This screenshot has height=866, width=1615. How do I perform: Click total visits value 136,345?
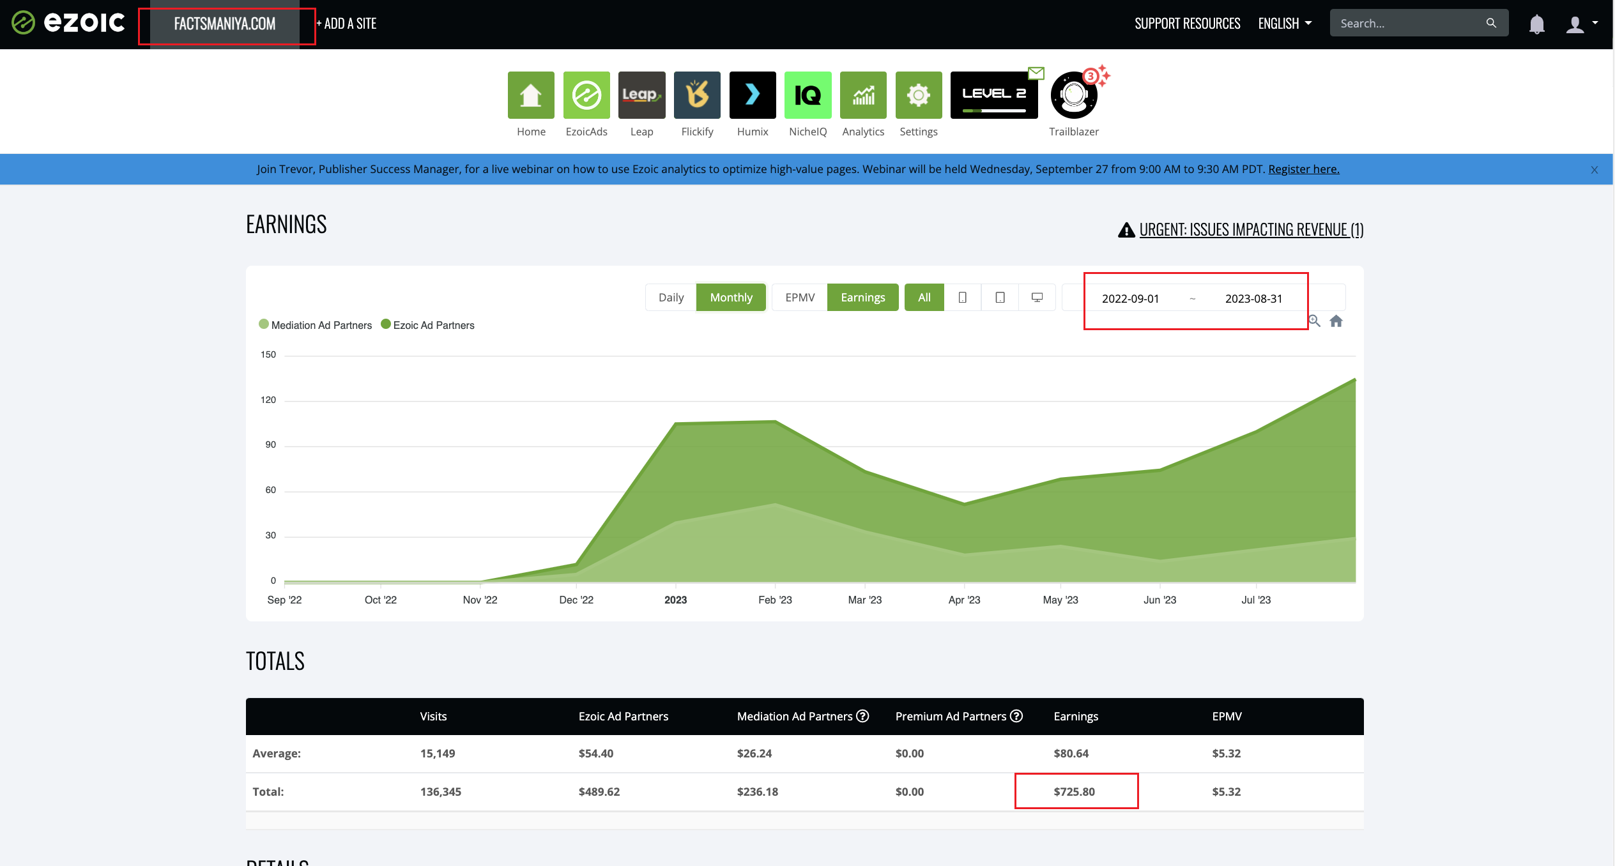coord(440,792)
